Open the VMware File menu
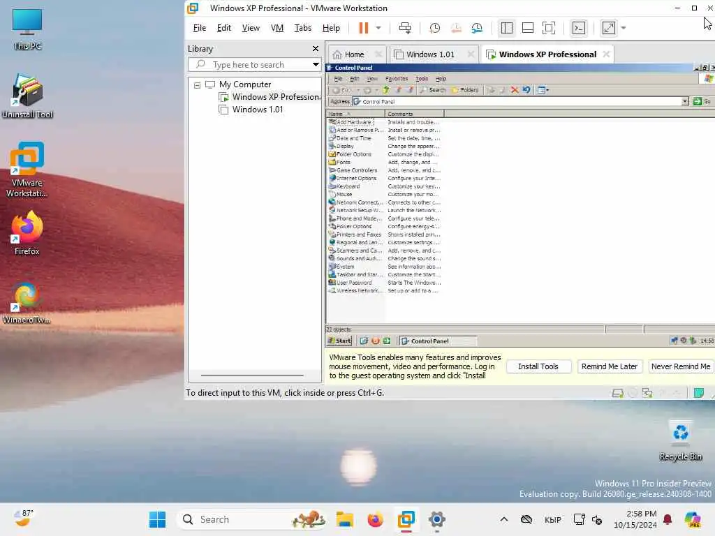 [x=199, y=28]
